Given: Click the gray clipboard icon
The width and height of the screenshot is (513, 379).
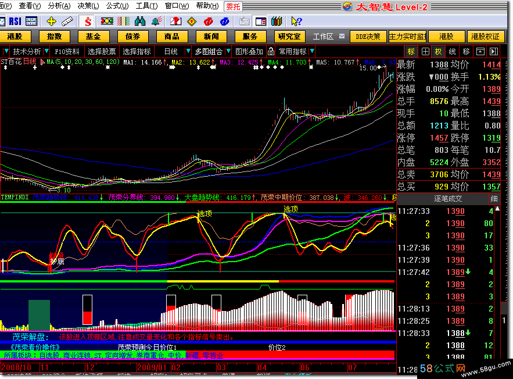Looking at the screenshot, I should (244, 22).
